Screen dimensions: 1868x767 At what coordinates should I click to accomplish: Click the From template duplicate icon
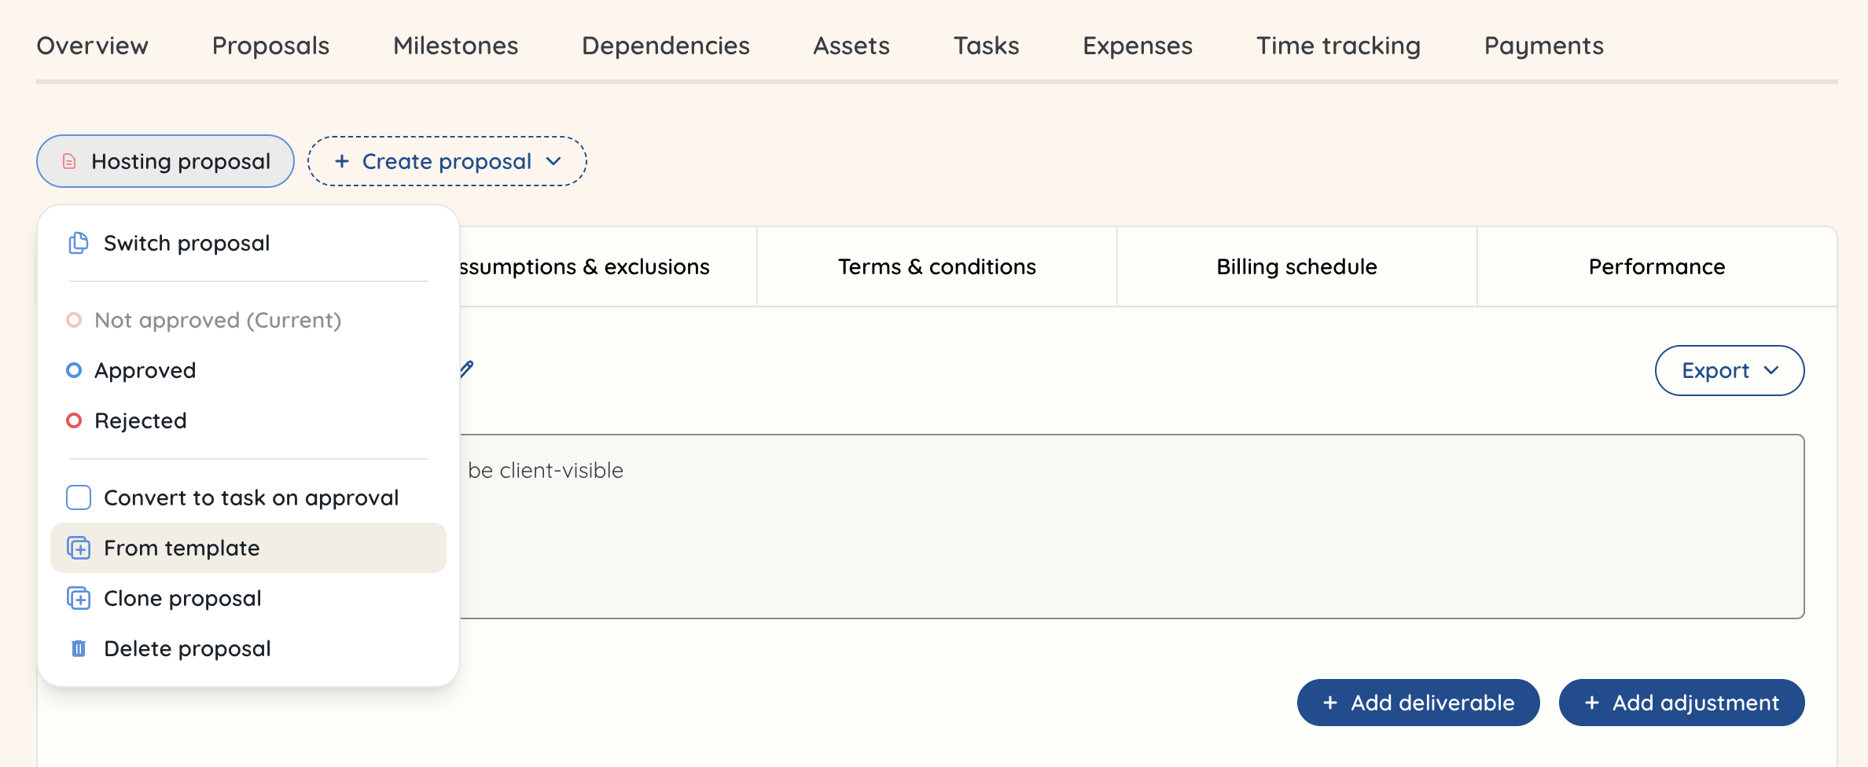79,548
